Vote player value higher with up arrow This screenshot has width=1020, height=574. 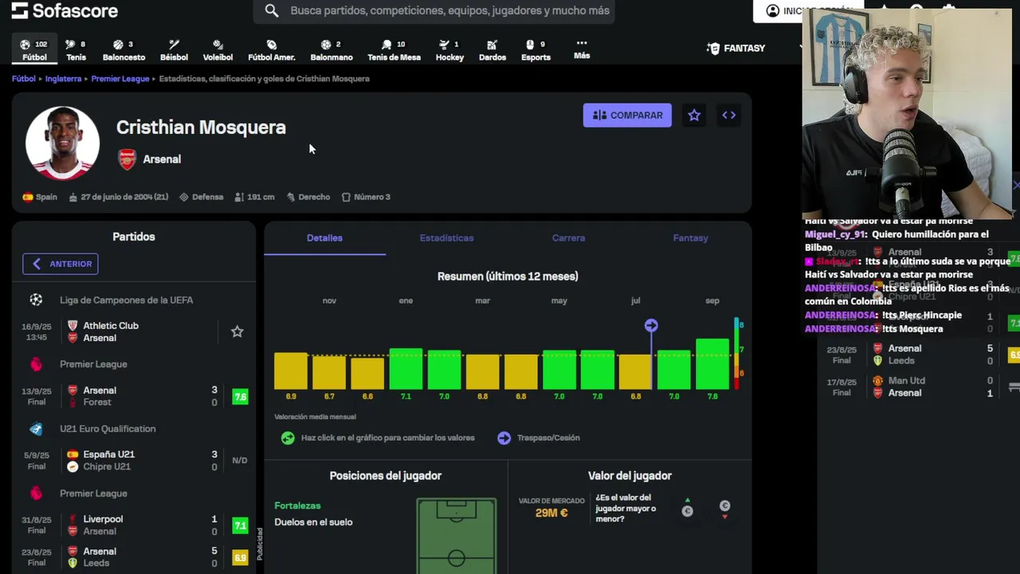point(687,507)
